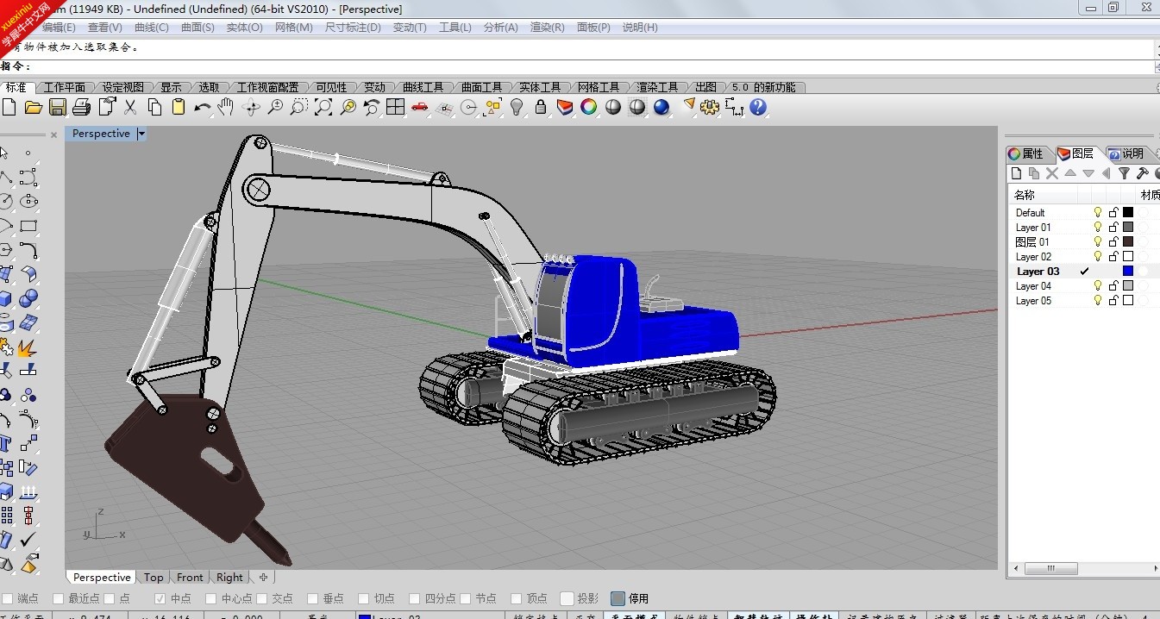
Task: Open the 渲染(R) menu
Action: pyautogui.click(x=547, y=28)
